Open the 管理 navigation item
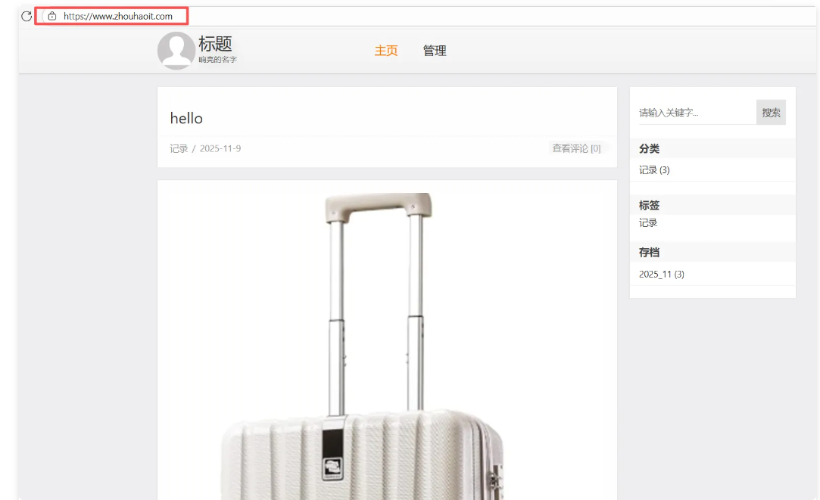Image resolution: width=820 pixels, height=500 pixels. point(435,51)
